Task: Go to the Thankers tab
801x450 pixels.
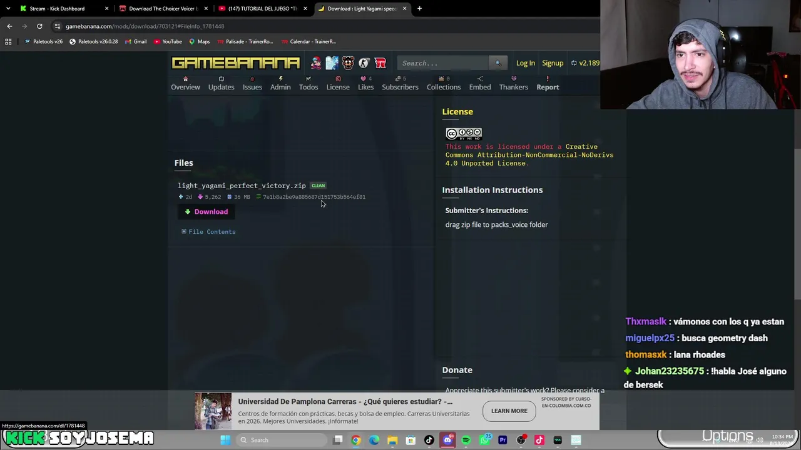Action: tap(514, 83)
